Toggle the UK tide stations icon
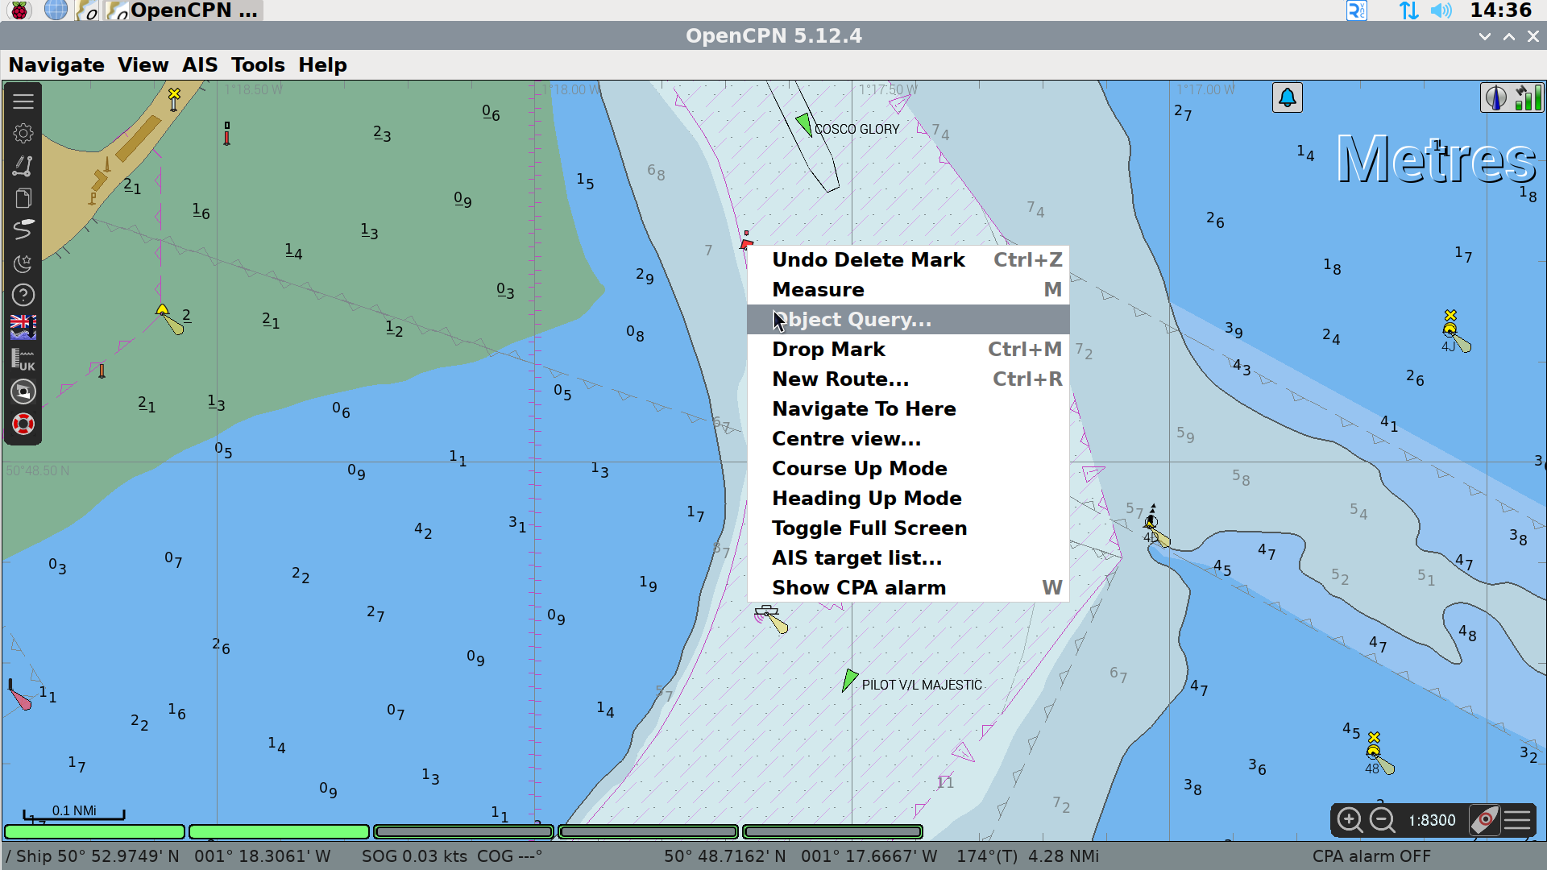 23,359
